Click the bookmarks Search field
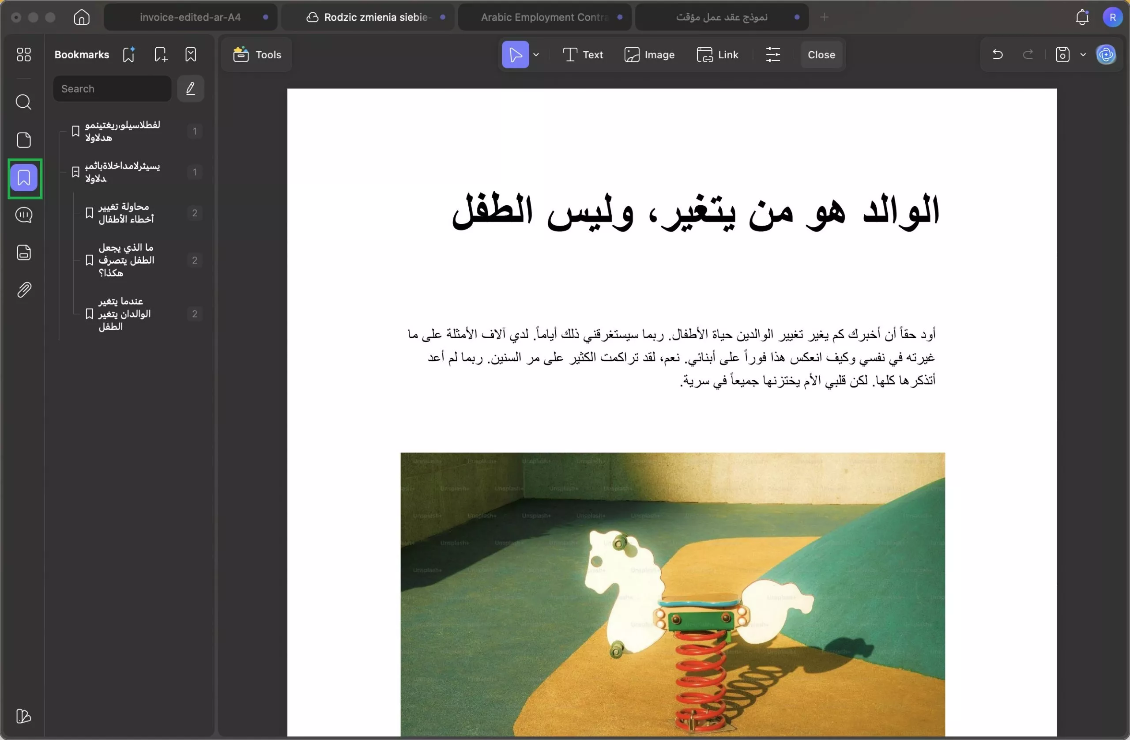 (x=112, y=89)
